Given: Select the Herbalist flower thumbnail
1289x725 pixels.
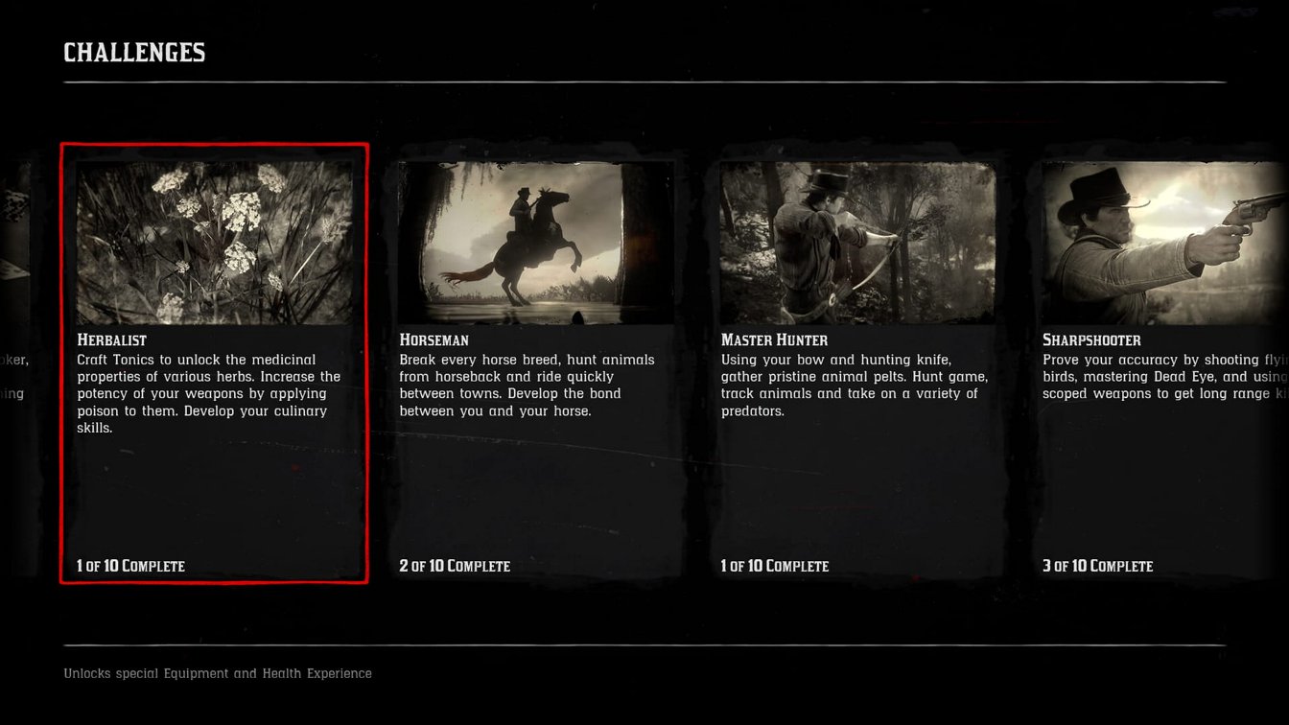Looking at the screenshot, I should 215,243.
